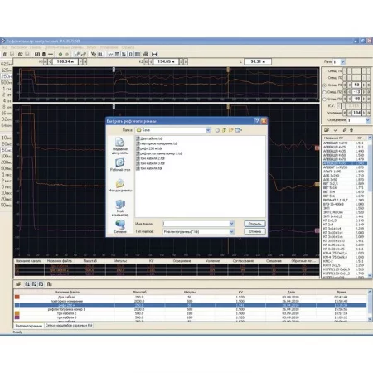
Task: Select the '1 км' range on left sidebar
Action: (7, 89)
